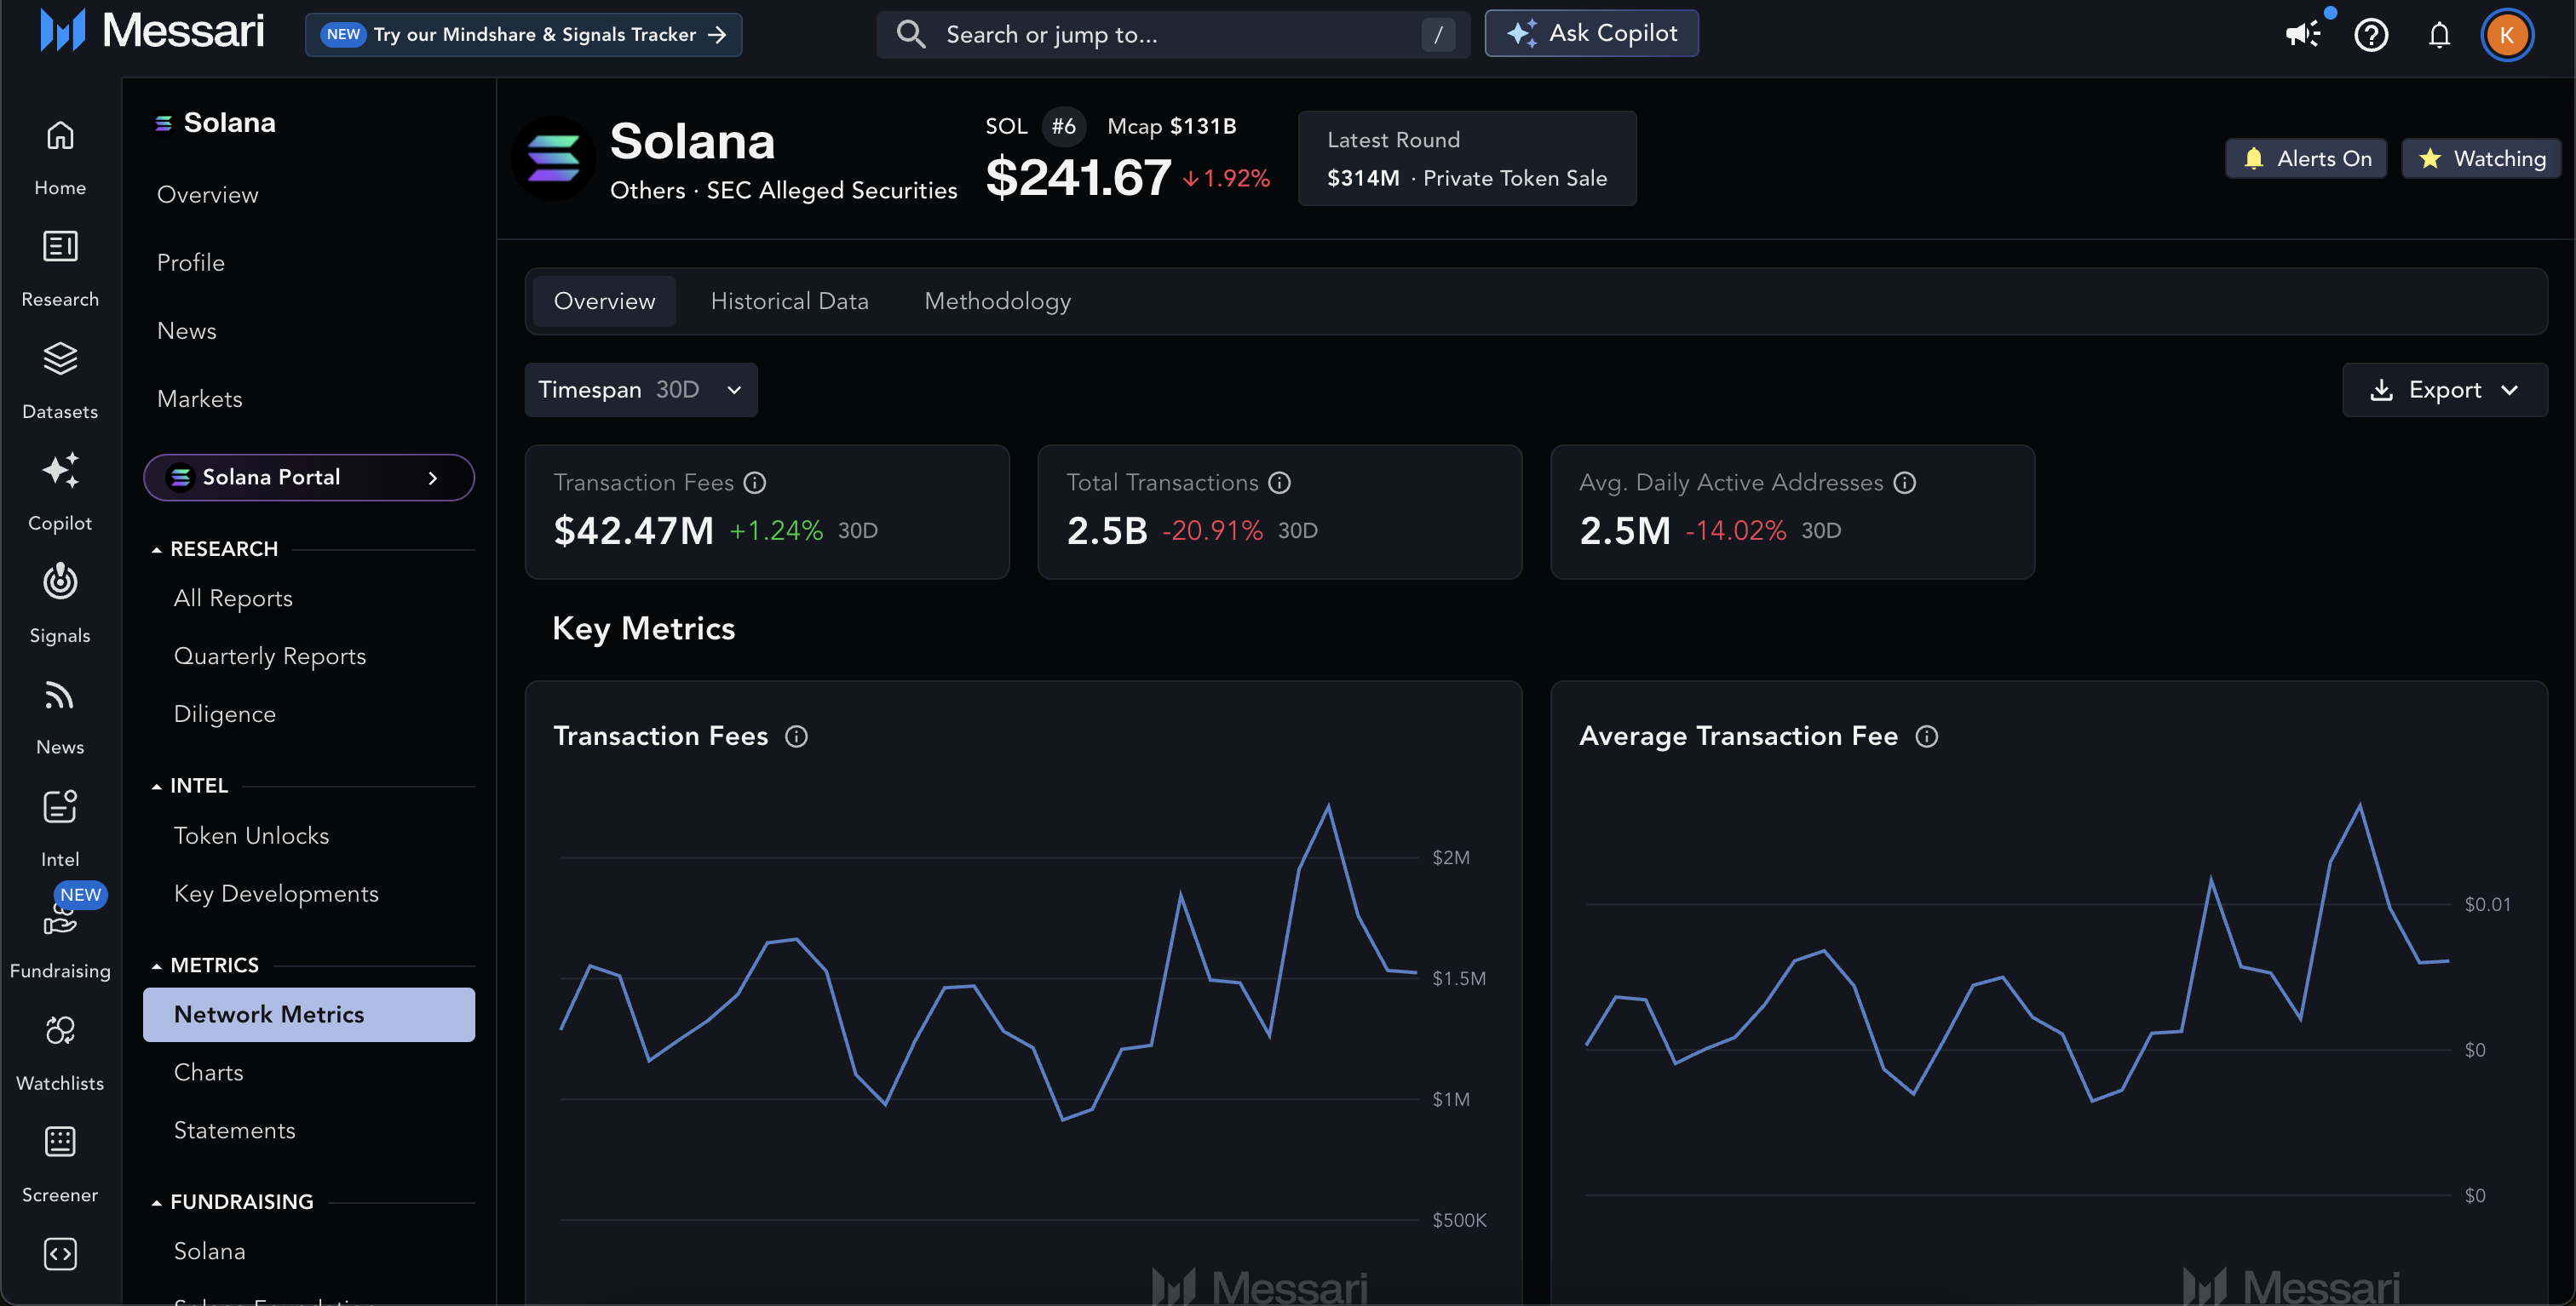This screenshot has width=2576, height=1306.
Task: Open Signals sidebar icon
Action: click(60, 604)
